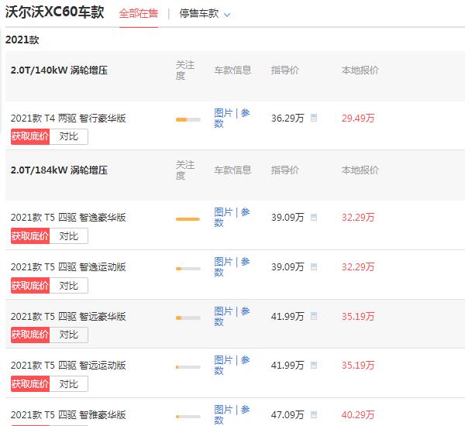View 参数 for T5 智远豪华版
The height and width of the screenshot is (426, 465).
(245, 311)
